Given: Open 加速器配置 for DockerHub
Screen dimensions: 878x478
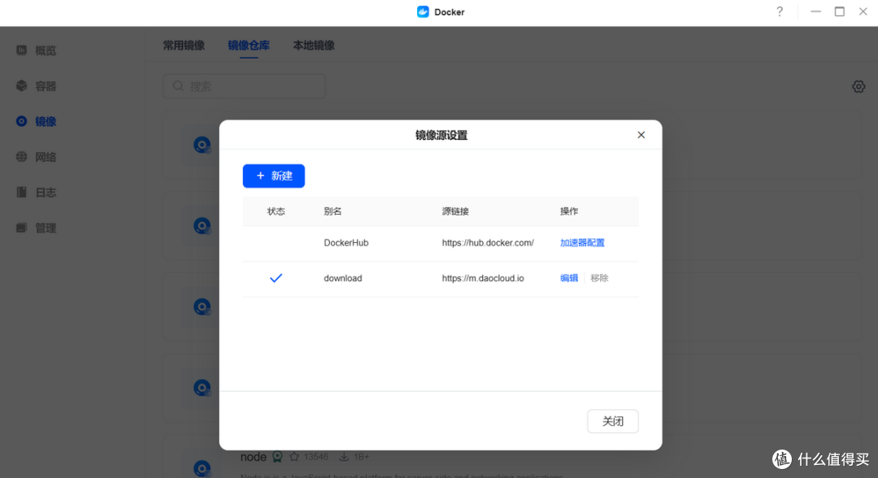Looking at the screenshot, I should click(x=582, y=243).
